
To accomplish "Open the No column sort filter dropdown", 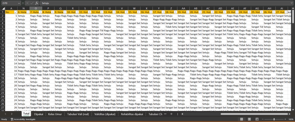I will (x=16, y=12).
